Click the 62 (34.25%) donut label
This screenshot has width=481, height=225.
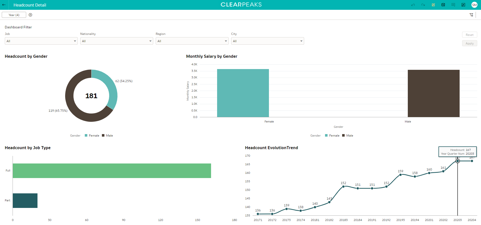click(x=124, y=81)
